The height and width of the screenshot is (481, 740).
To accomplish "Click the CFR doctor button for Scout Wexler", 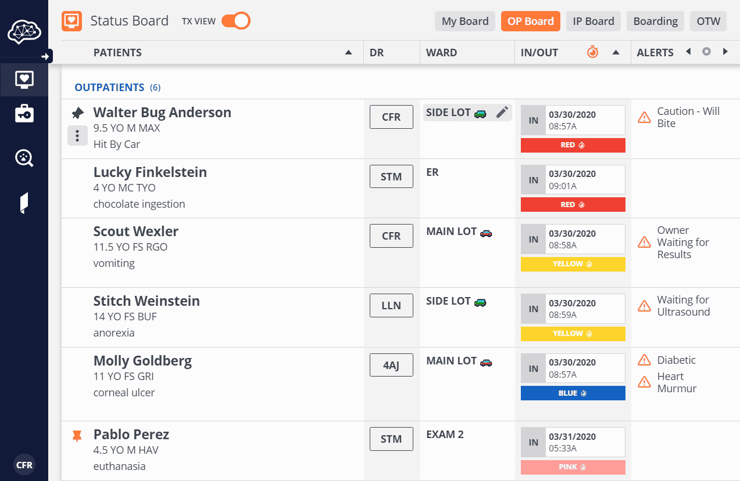I will coord(391,236).
